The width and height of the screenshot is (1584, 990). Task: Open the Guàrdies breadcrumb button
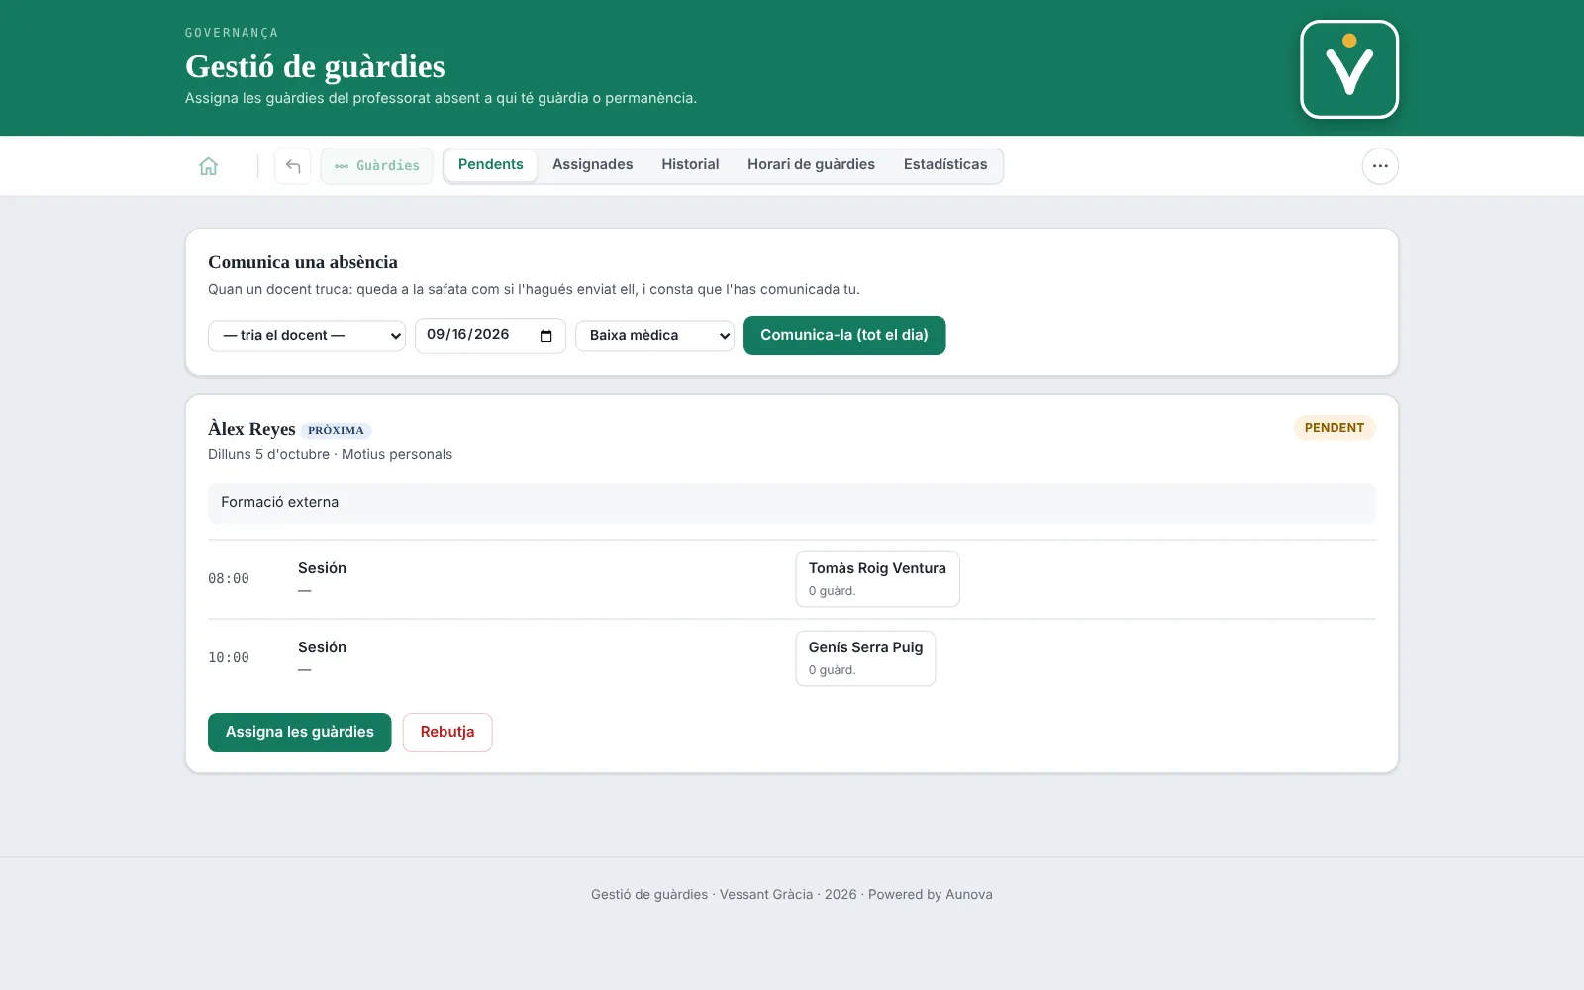click(376, 166)
